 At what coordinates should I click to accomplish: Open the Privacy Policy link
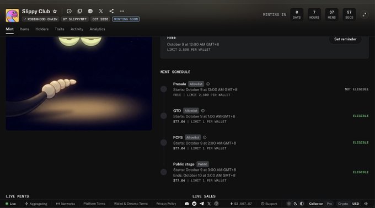[x=166, y=204]
